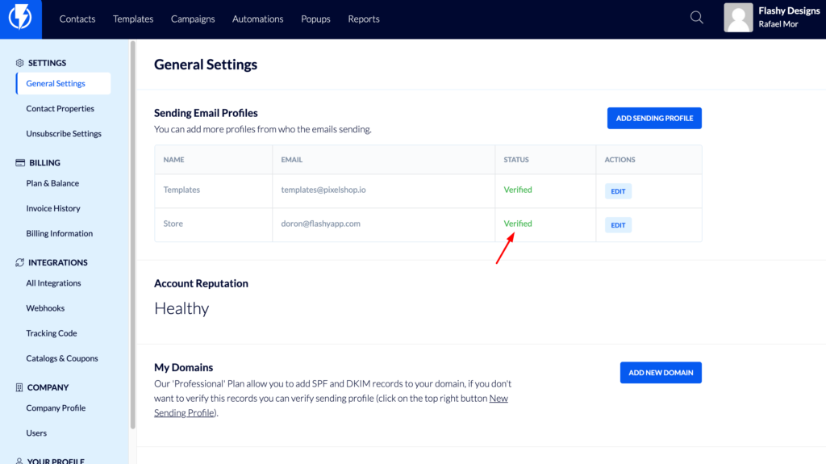
Task: Click the Healthy account reputation value
Action: (181, 308)
